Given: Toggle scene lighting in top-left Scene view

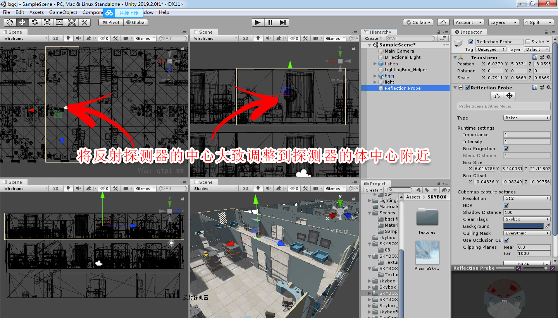Looking at the screenshot, I should pos(68,38).
